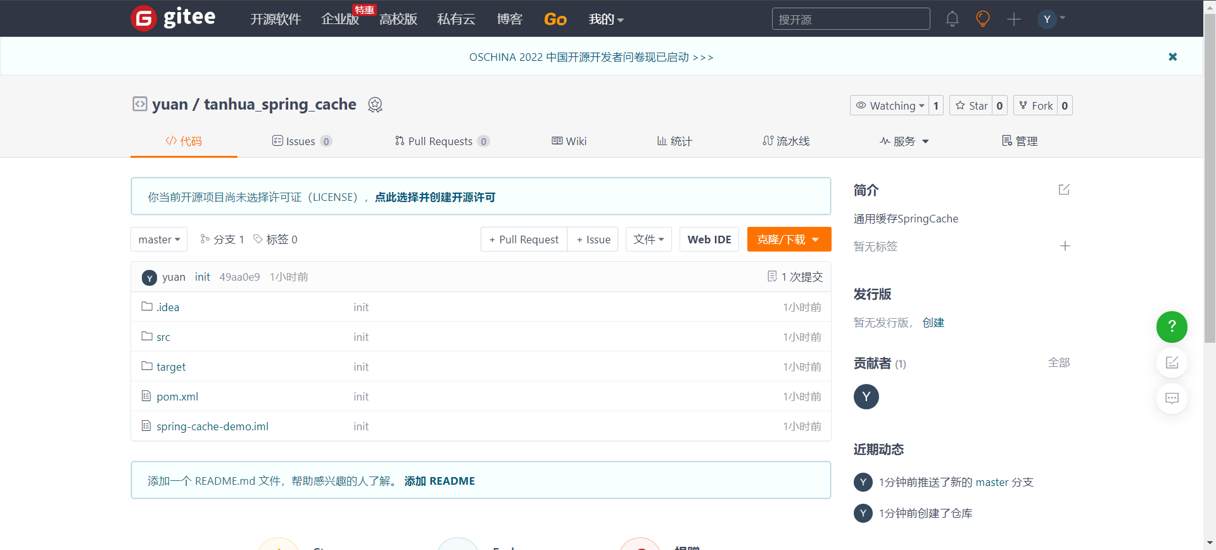The width and height of the screenshot is (1216, 550).
Task: Open the Wiki tab
Action: click(x=569, y=141)
